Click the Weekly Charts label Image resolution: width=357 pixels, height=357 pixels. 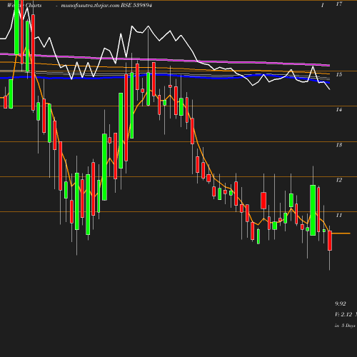tap(24, 5)
